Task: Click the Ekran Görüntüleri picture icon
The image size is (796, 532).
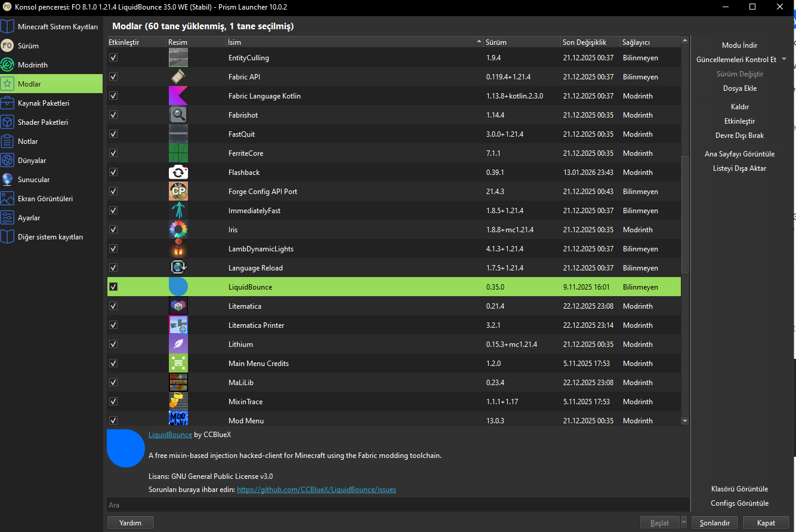Action: [x=8, y=198]
